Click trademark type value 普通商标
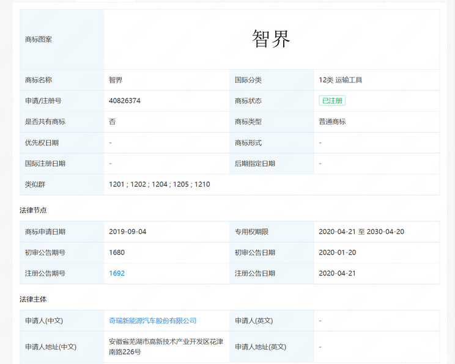455x364 pixels. pyautogui.click(x=332, y=122)
